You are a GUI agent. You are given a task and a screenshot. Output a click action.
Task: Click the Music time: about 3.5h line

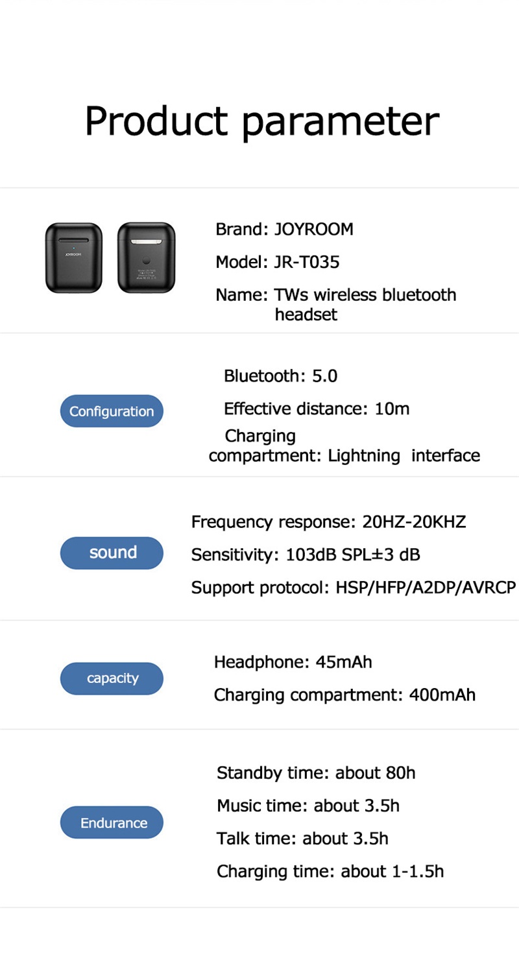[308, 806]
